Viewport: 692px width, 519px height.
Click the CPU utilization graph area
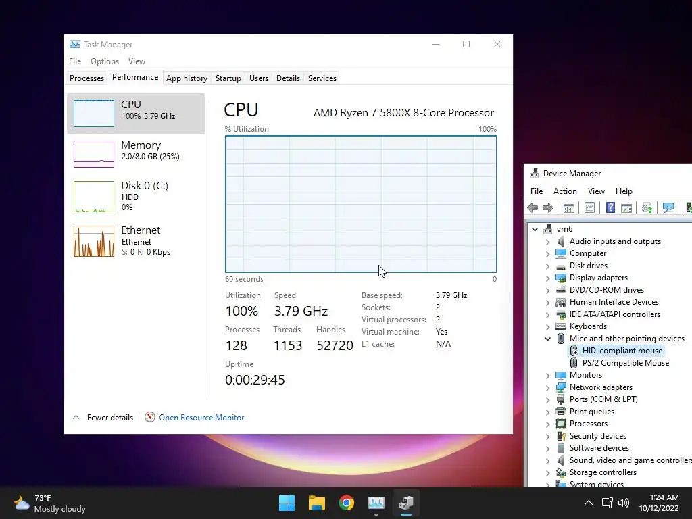pyautogui.click(x=361, y=204)
